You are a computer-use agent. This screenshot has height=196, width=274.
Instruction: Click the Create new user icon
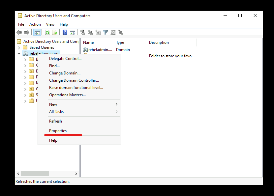coord(83,33)
